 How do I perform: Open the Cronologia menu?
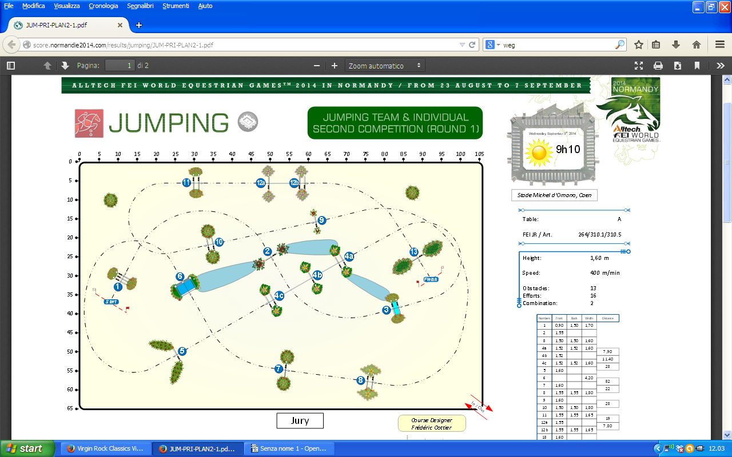pyautogui.click(x=104, y=6)
